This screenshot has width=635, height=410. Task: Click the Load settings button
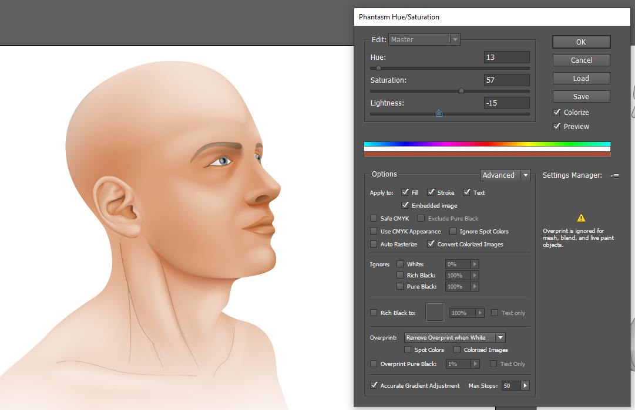pyautogui.click(x=581, y=79)
